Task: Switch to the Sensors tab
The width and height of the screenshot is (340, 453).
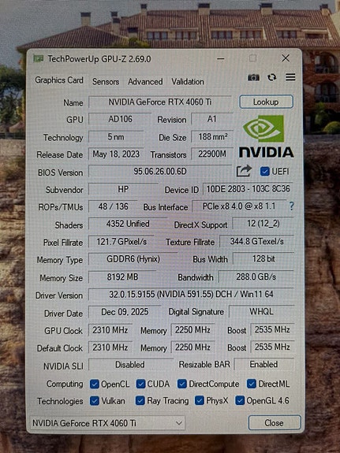Action: pyautogui.click(x=106, y=82)
